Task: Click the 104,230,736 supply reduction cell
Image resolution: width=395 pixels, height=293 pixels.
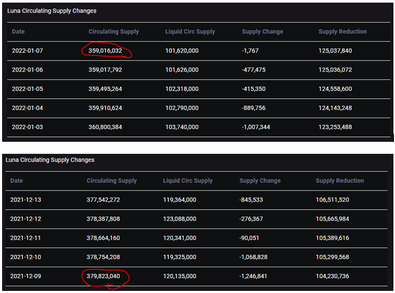Action: (333, 276)
